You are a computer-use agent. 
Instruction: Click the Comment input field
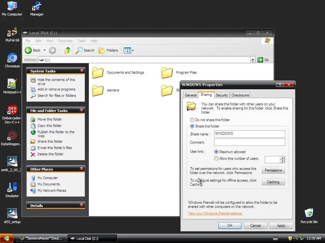pyautogui.click(x=249, y=142)
